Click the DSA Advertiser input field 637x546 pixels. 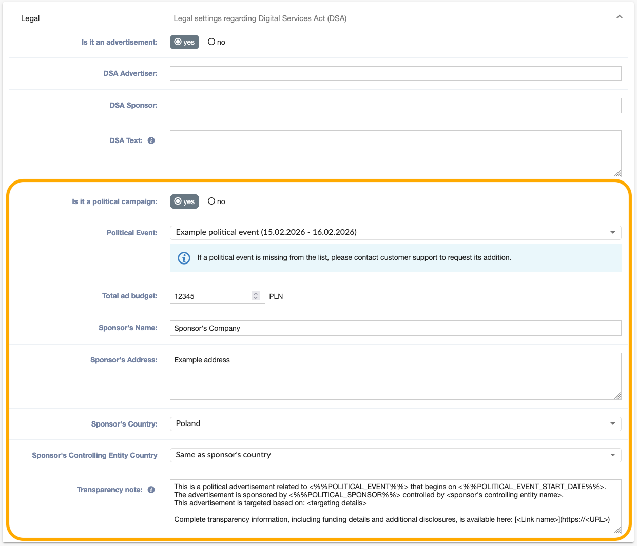click(395, 73)
